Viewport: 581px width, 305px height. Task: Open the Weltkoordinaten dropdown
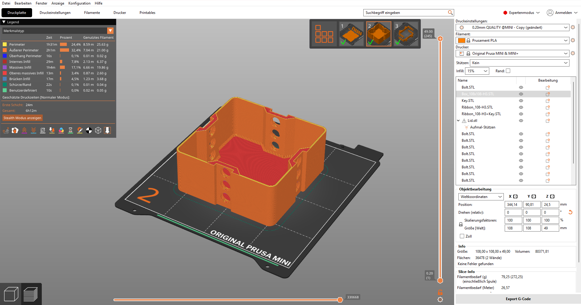(481, 197)
